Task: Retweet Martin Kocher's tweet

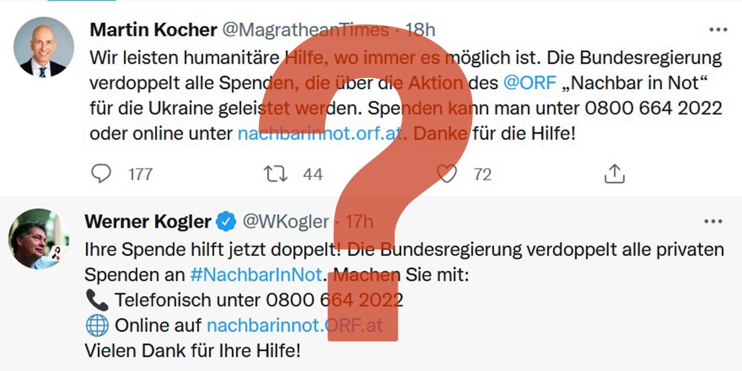Action: pyautogui.click(x=275, y=174)
